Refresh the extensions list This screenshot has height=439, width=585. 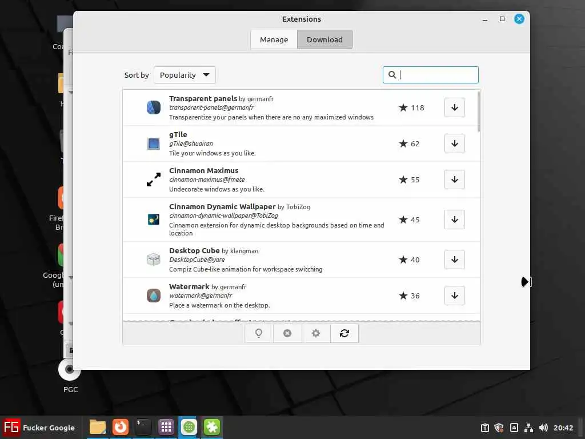tap(344, 333)
